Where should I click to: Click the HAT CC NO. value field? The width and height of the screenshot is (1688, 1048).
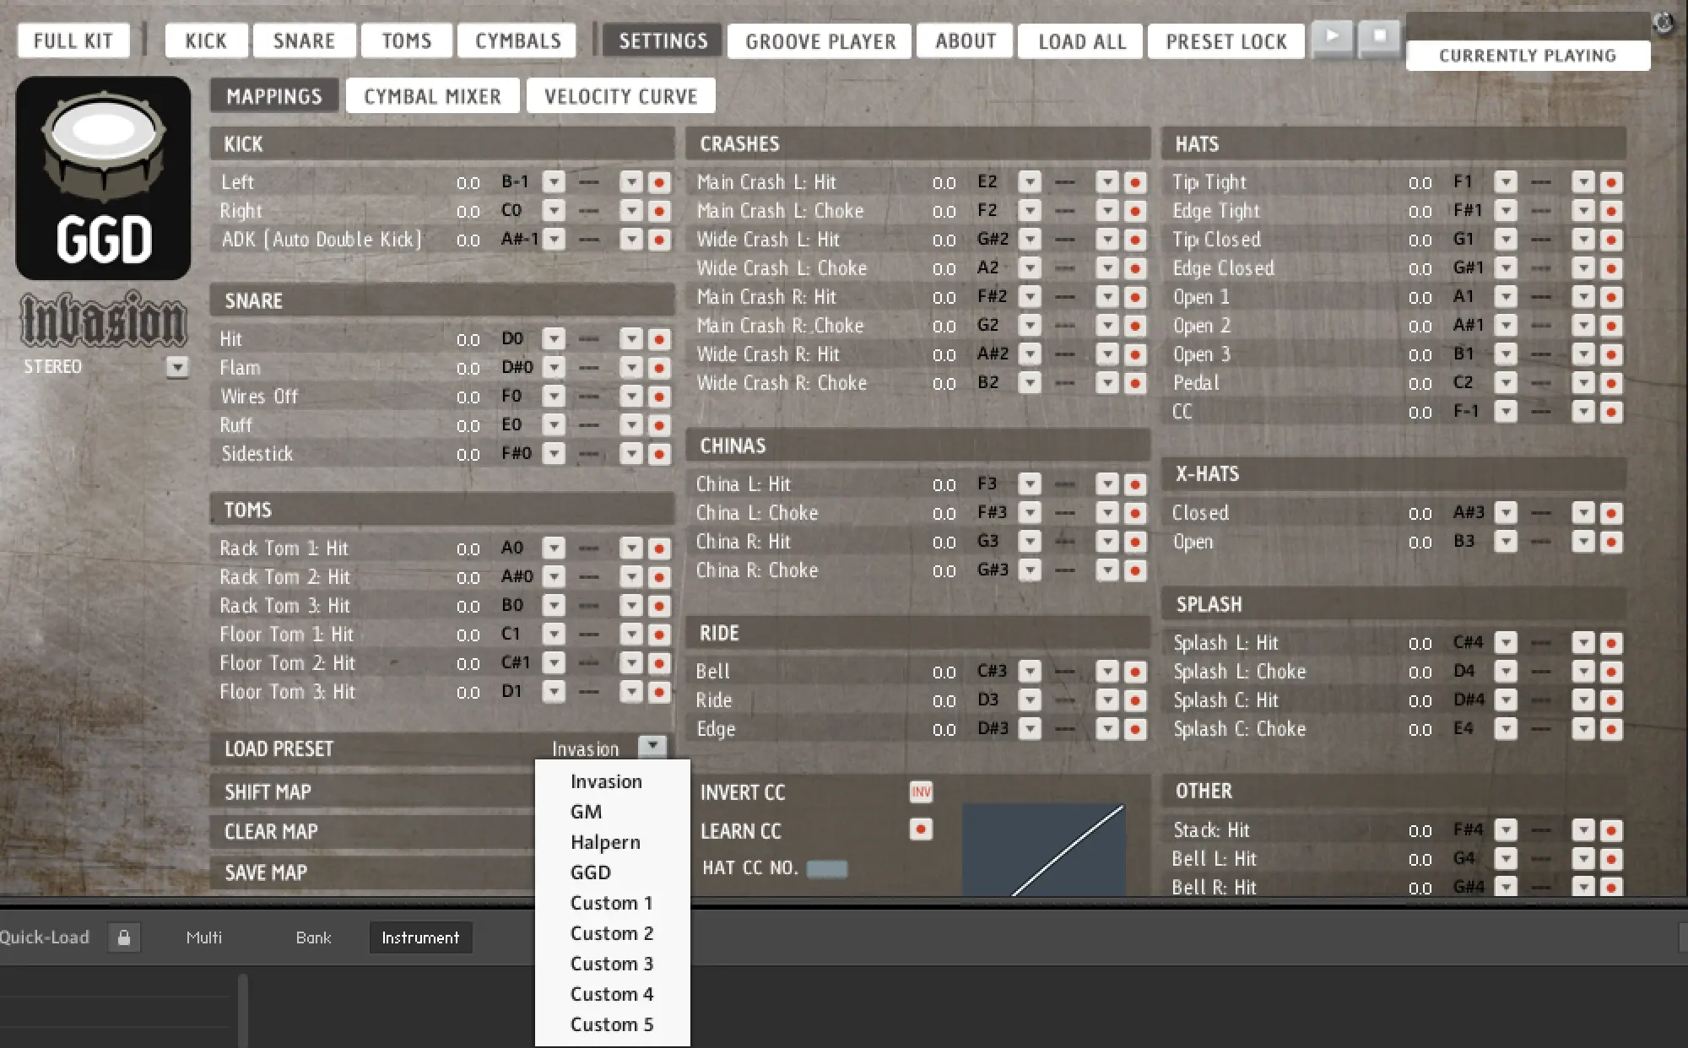pos(827,868)
